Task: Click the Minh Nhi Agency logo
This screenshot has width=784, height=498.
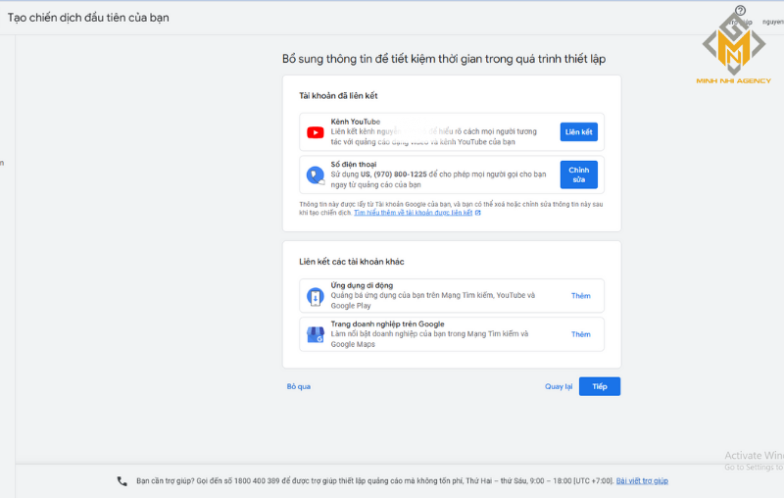Action: tap(733, 44)
